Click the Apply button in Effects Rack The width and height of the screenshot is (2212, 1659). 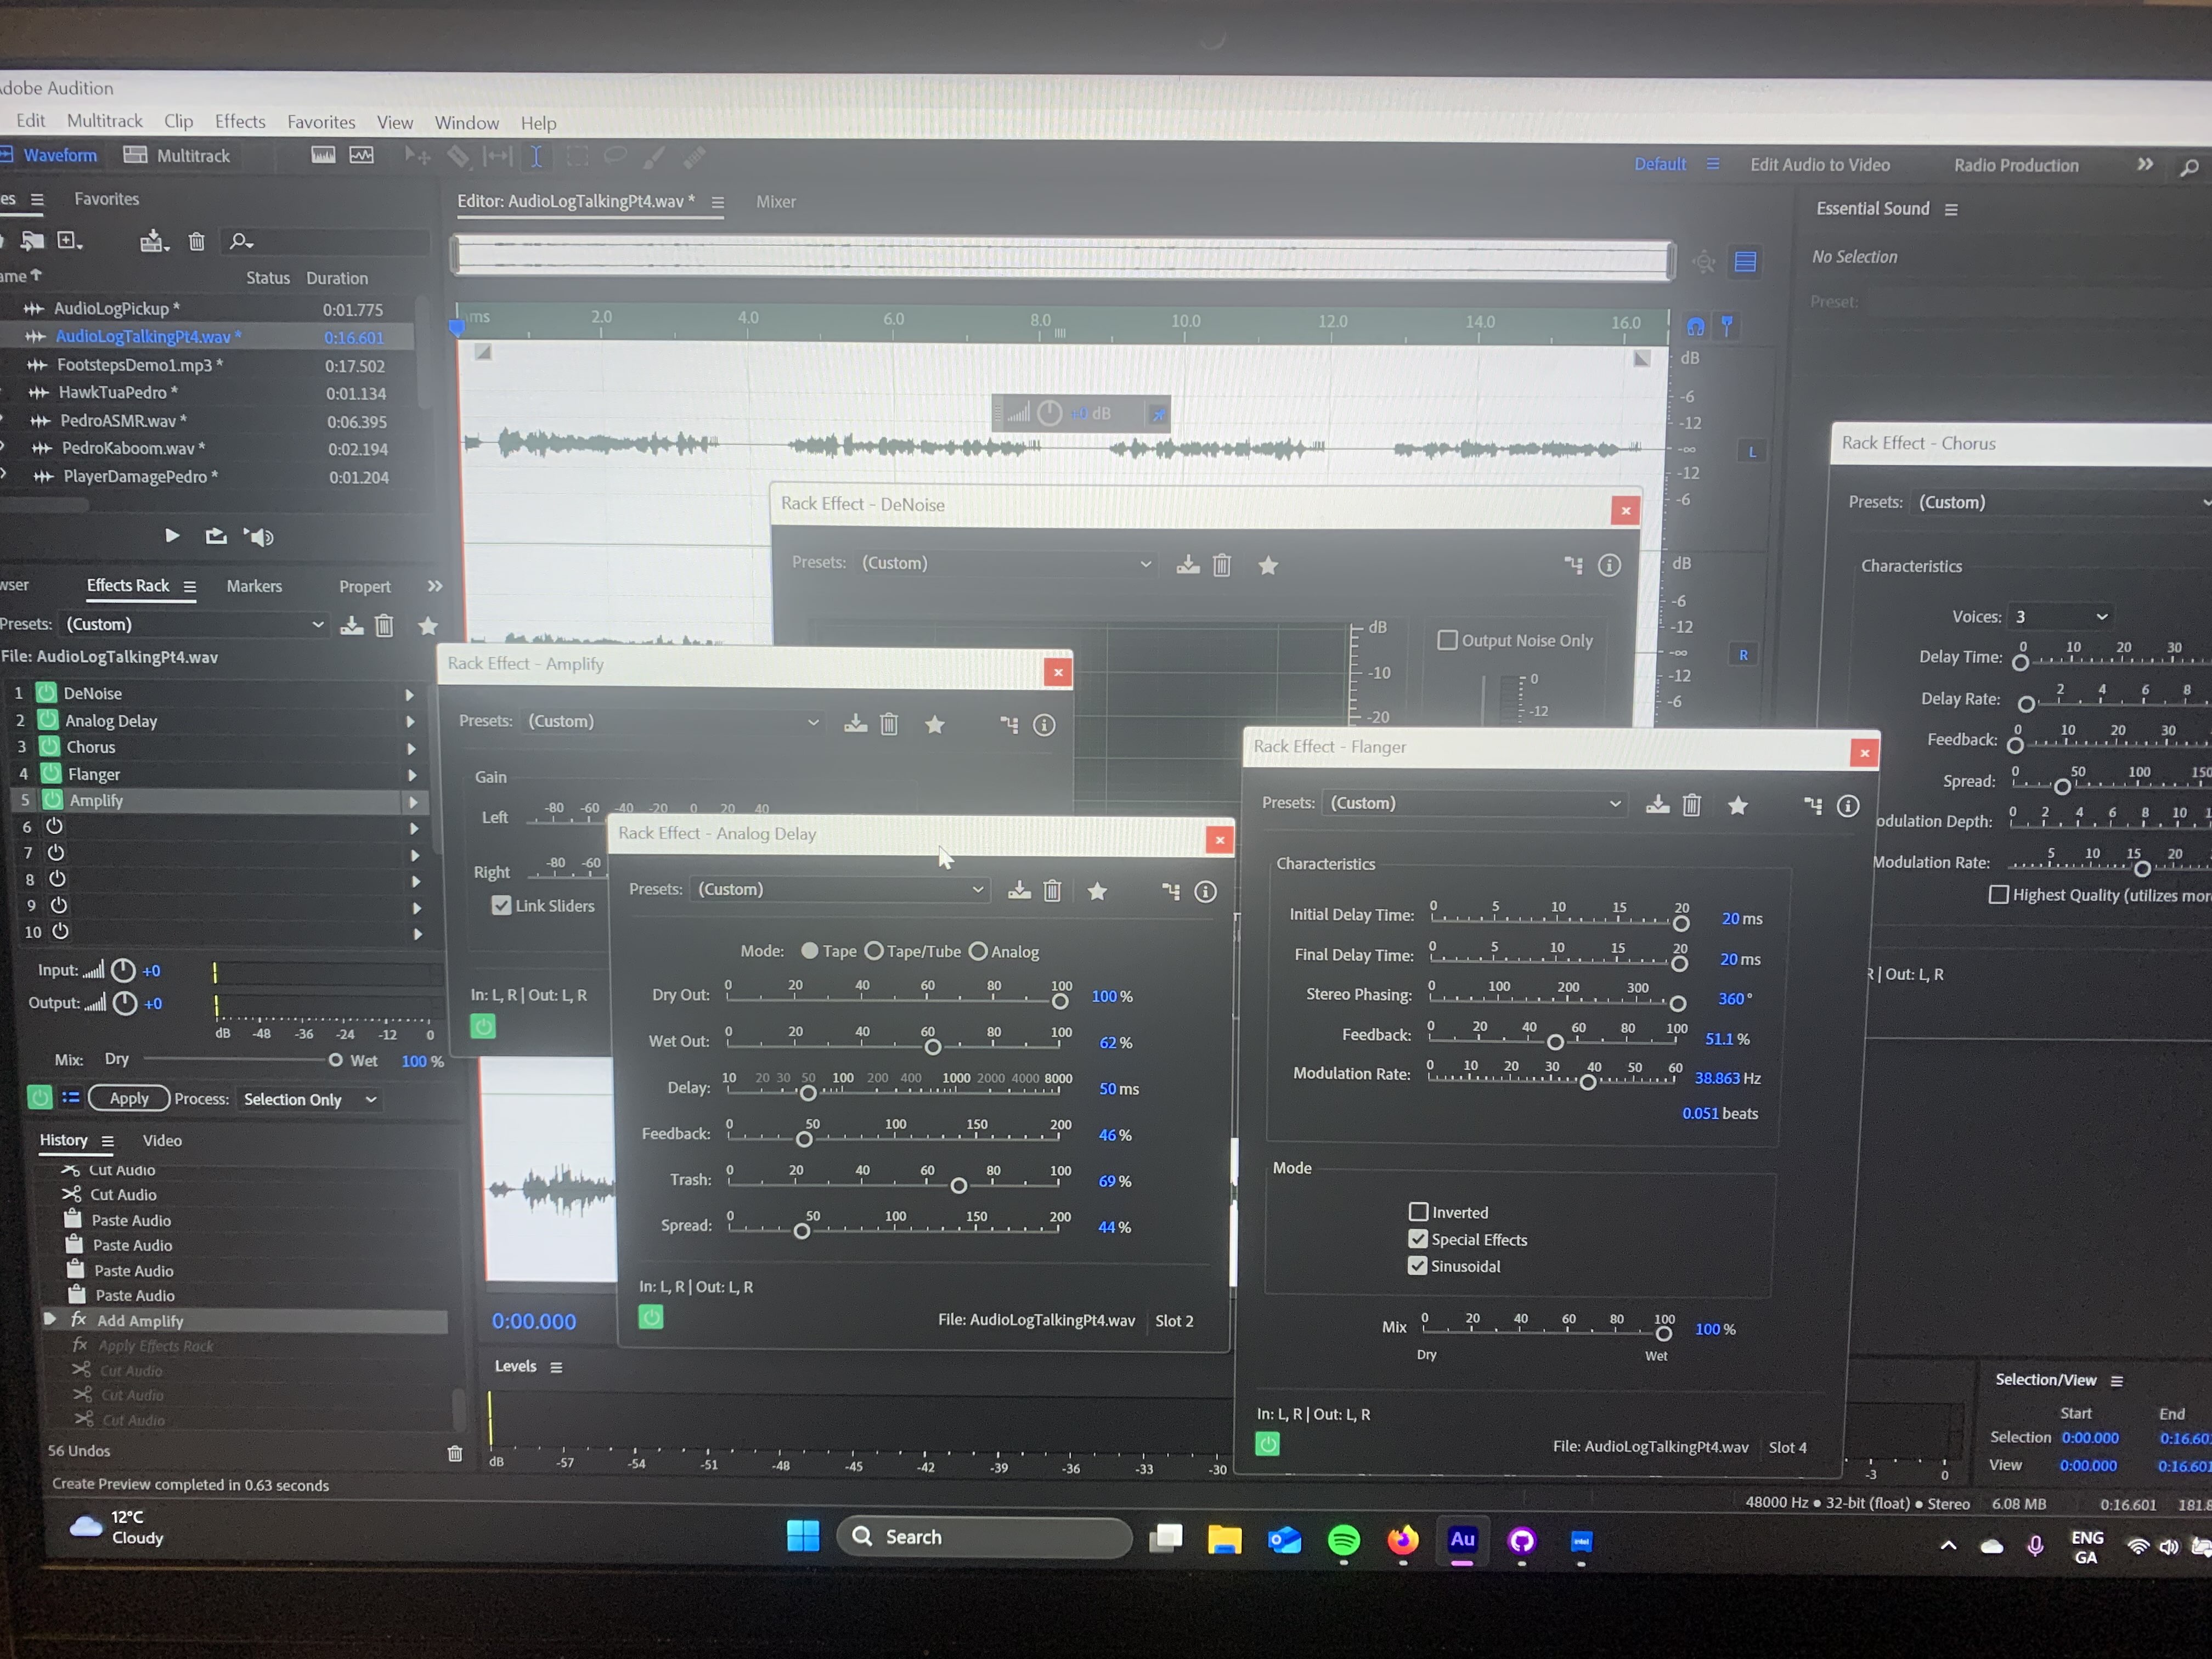point(129,1098)
